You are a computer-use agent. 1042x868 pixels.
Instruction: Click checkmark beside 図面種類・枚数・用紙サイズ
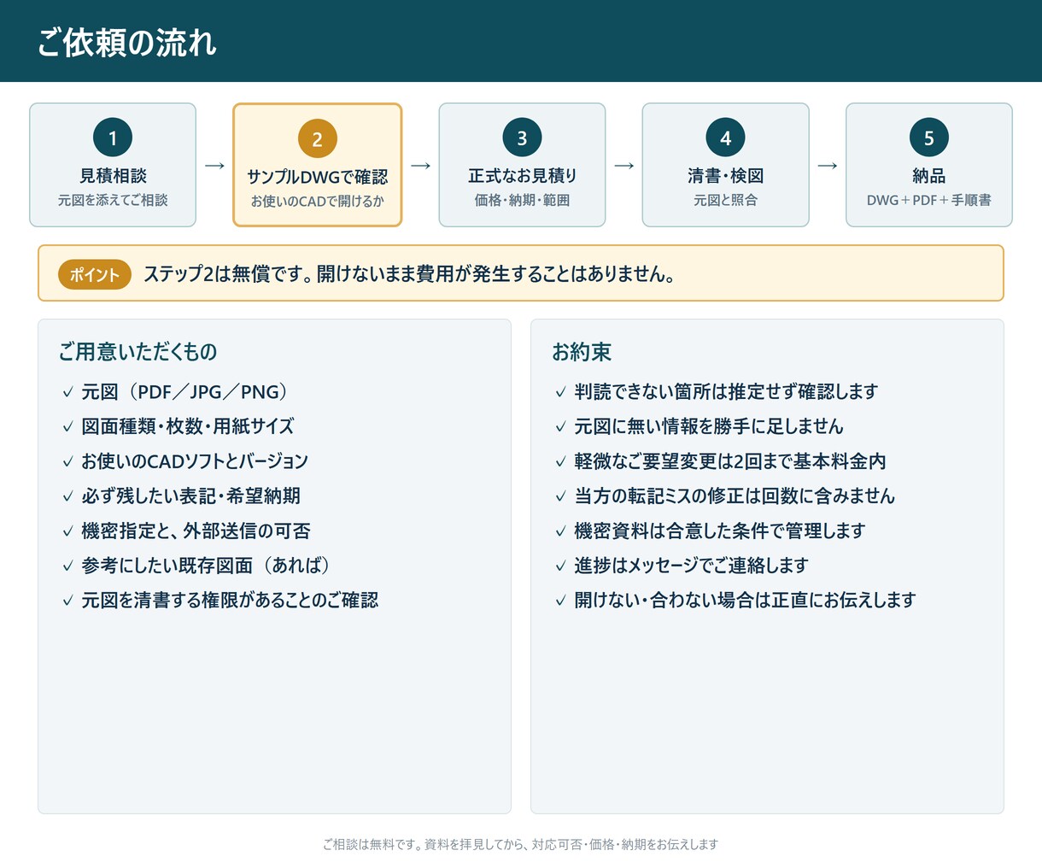(x=67, y=427)
